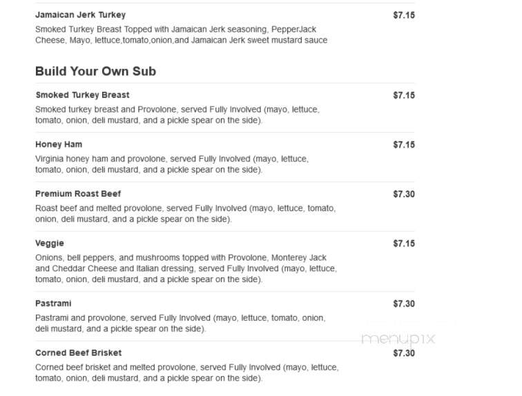Click the Premium Roast Beef $7.30 price

404,194
